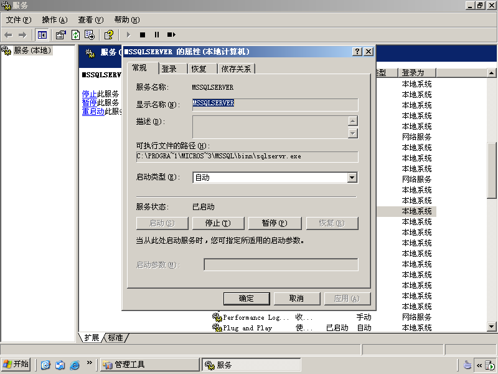Toggle the show/hide console tree icon

(42, 35)
